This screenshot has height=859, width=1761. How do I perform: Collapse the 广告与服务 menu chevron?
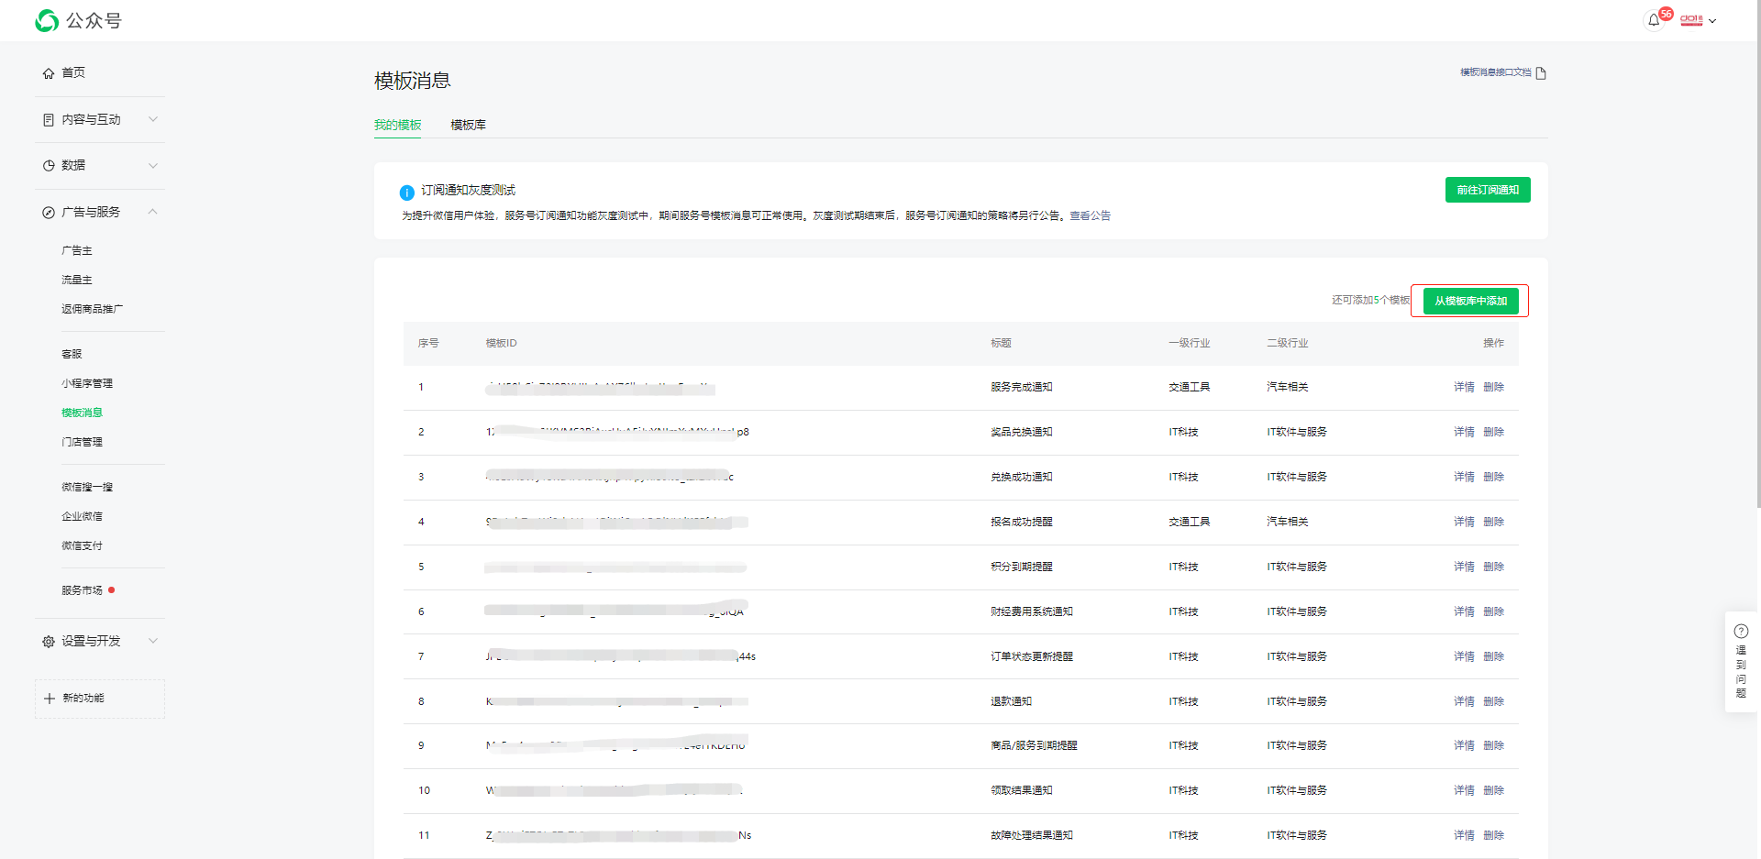click(x=153, y=212)
